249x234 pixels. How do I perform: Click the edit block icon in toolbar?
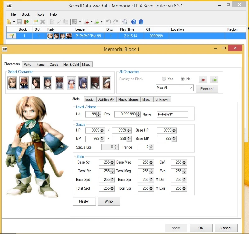pyautogui.click(x=36, y=22)
